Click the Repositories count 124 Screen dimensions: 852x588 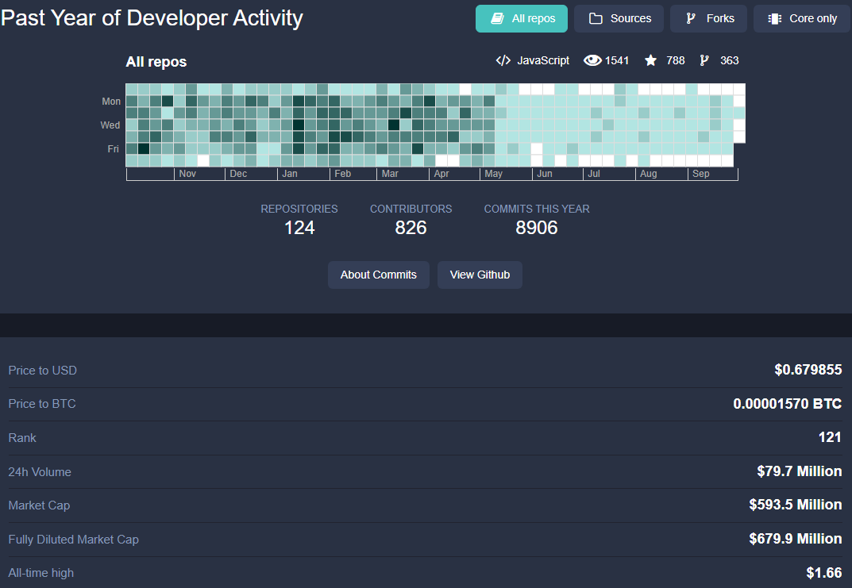299,228
